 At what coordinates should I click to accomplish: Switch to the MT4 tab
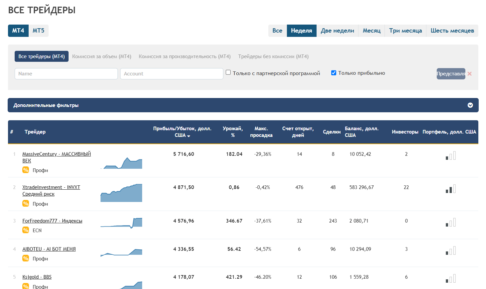(x=18, y=31)
